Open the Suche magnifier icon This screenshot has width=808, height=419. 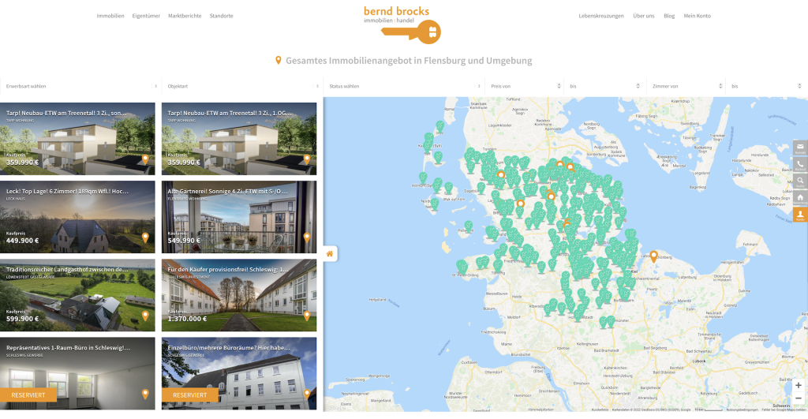800,181
